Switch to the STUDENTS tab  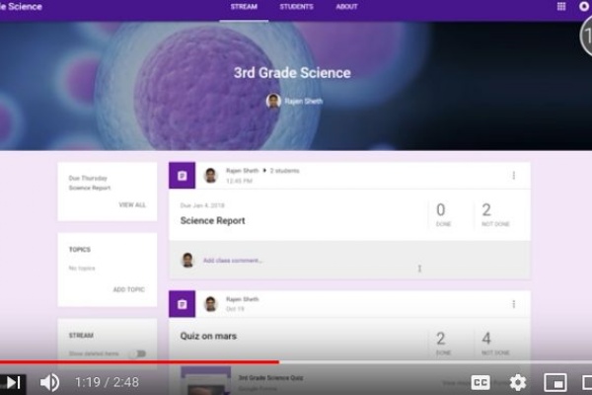296,7
